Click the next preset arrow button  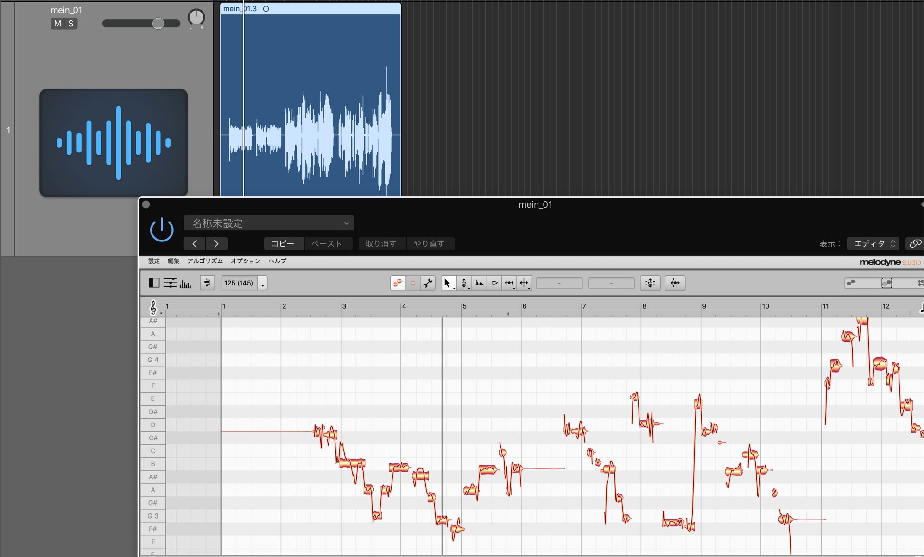click(216, 243)
